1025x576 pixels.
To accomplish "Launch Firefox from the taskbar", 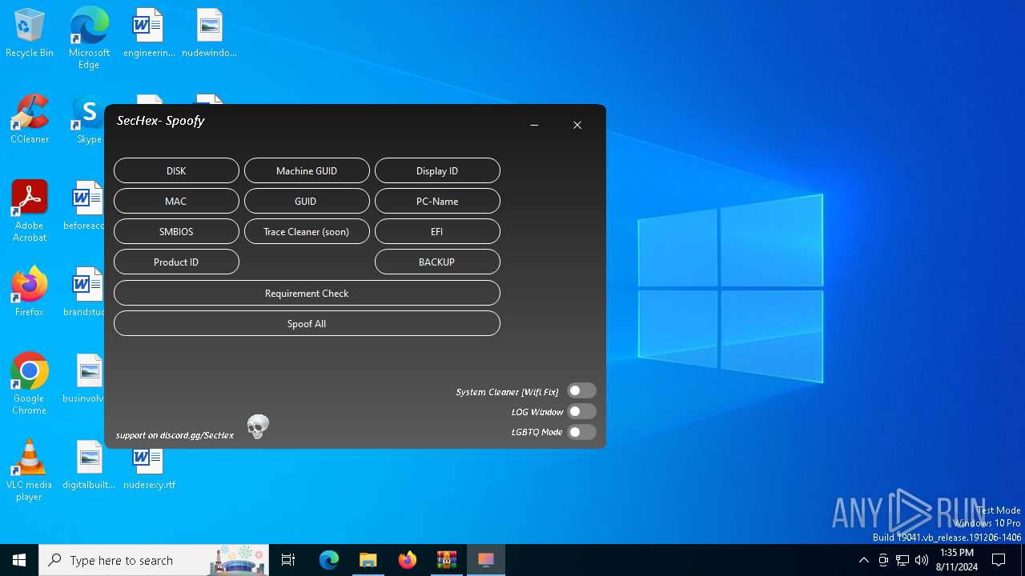I will (408, 560).
